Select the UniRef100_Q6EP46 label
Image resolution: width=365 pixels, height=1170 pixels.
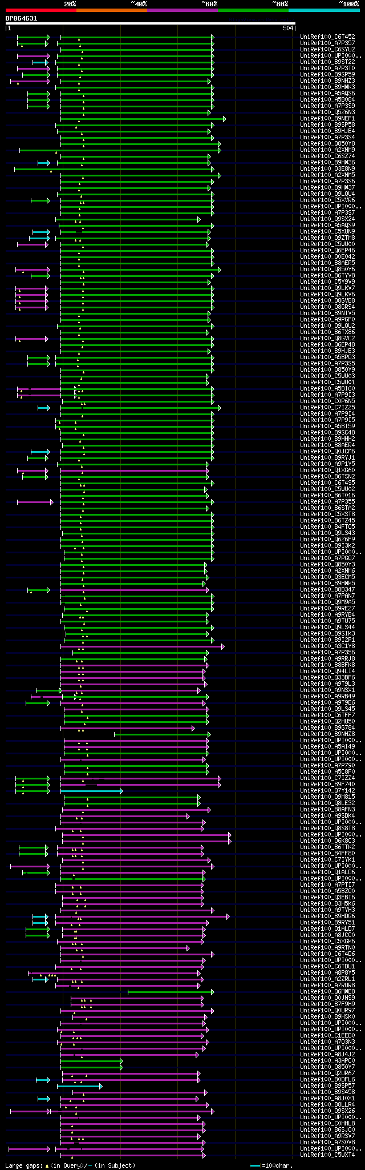coord(327,251)
